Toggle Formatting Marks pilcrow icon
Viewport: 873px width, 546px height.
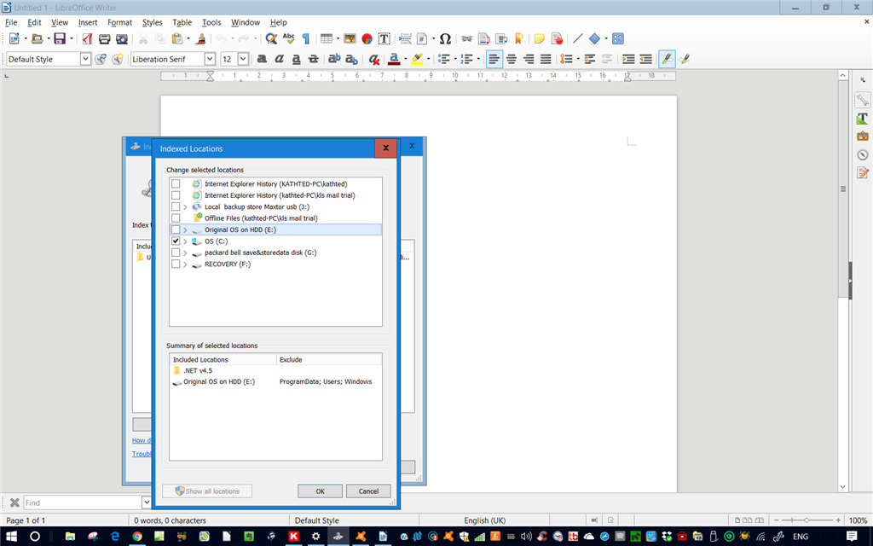[306, 38]
